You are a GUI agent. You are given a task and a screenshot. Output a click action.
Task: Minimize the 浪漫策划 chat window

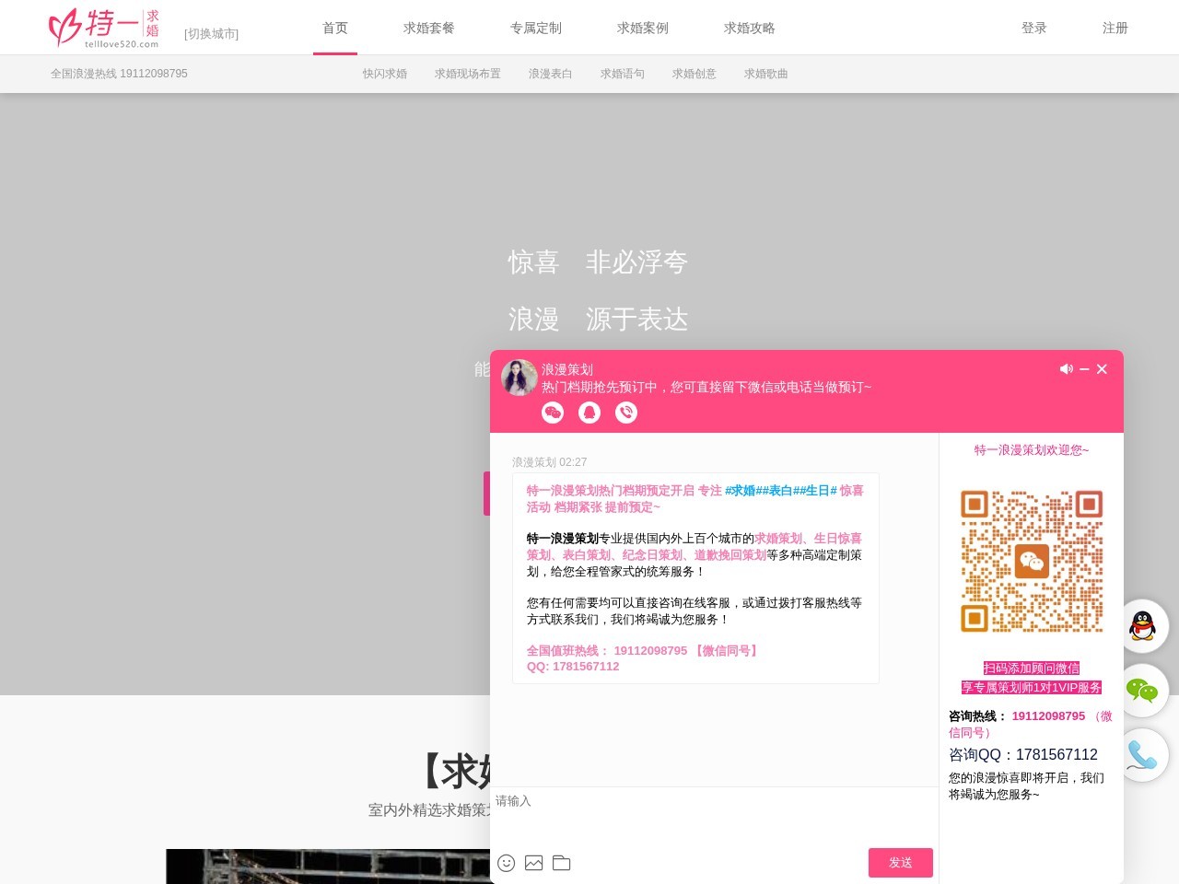pos(1083,368)
